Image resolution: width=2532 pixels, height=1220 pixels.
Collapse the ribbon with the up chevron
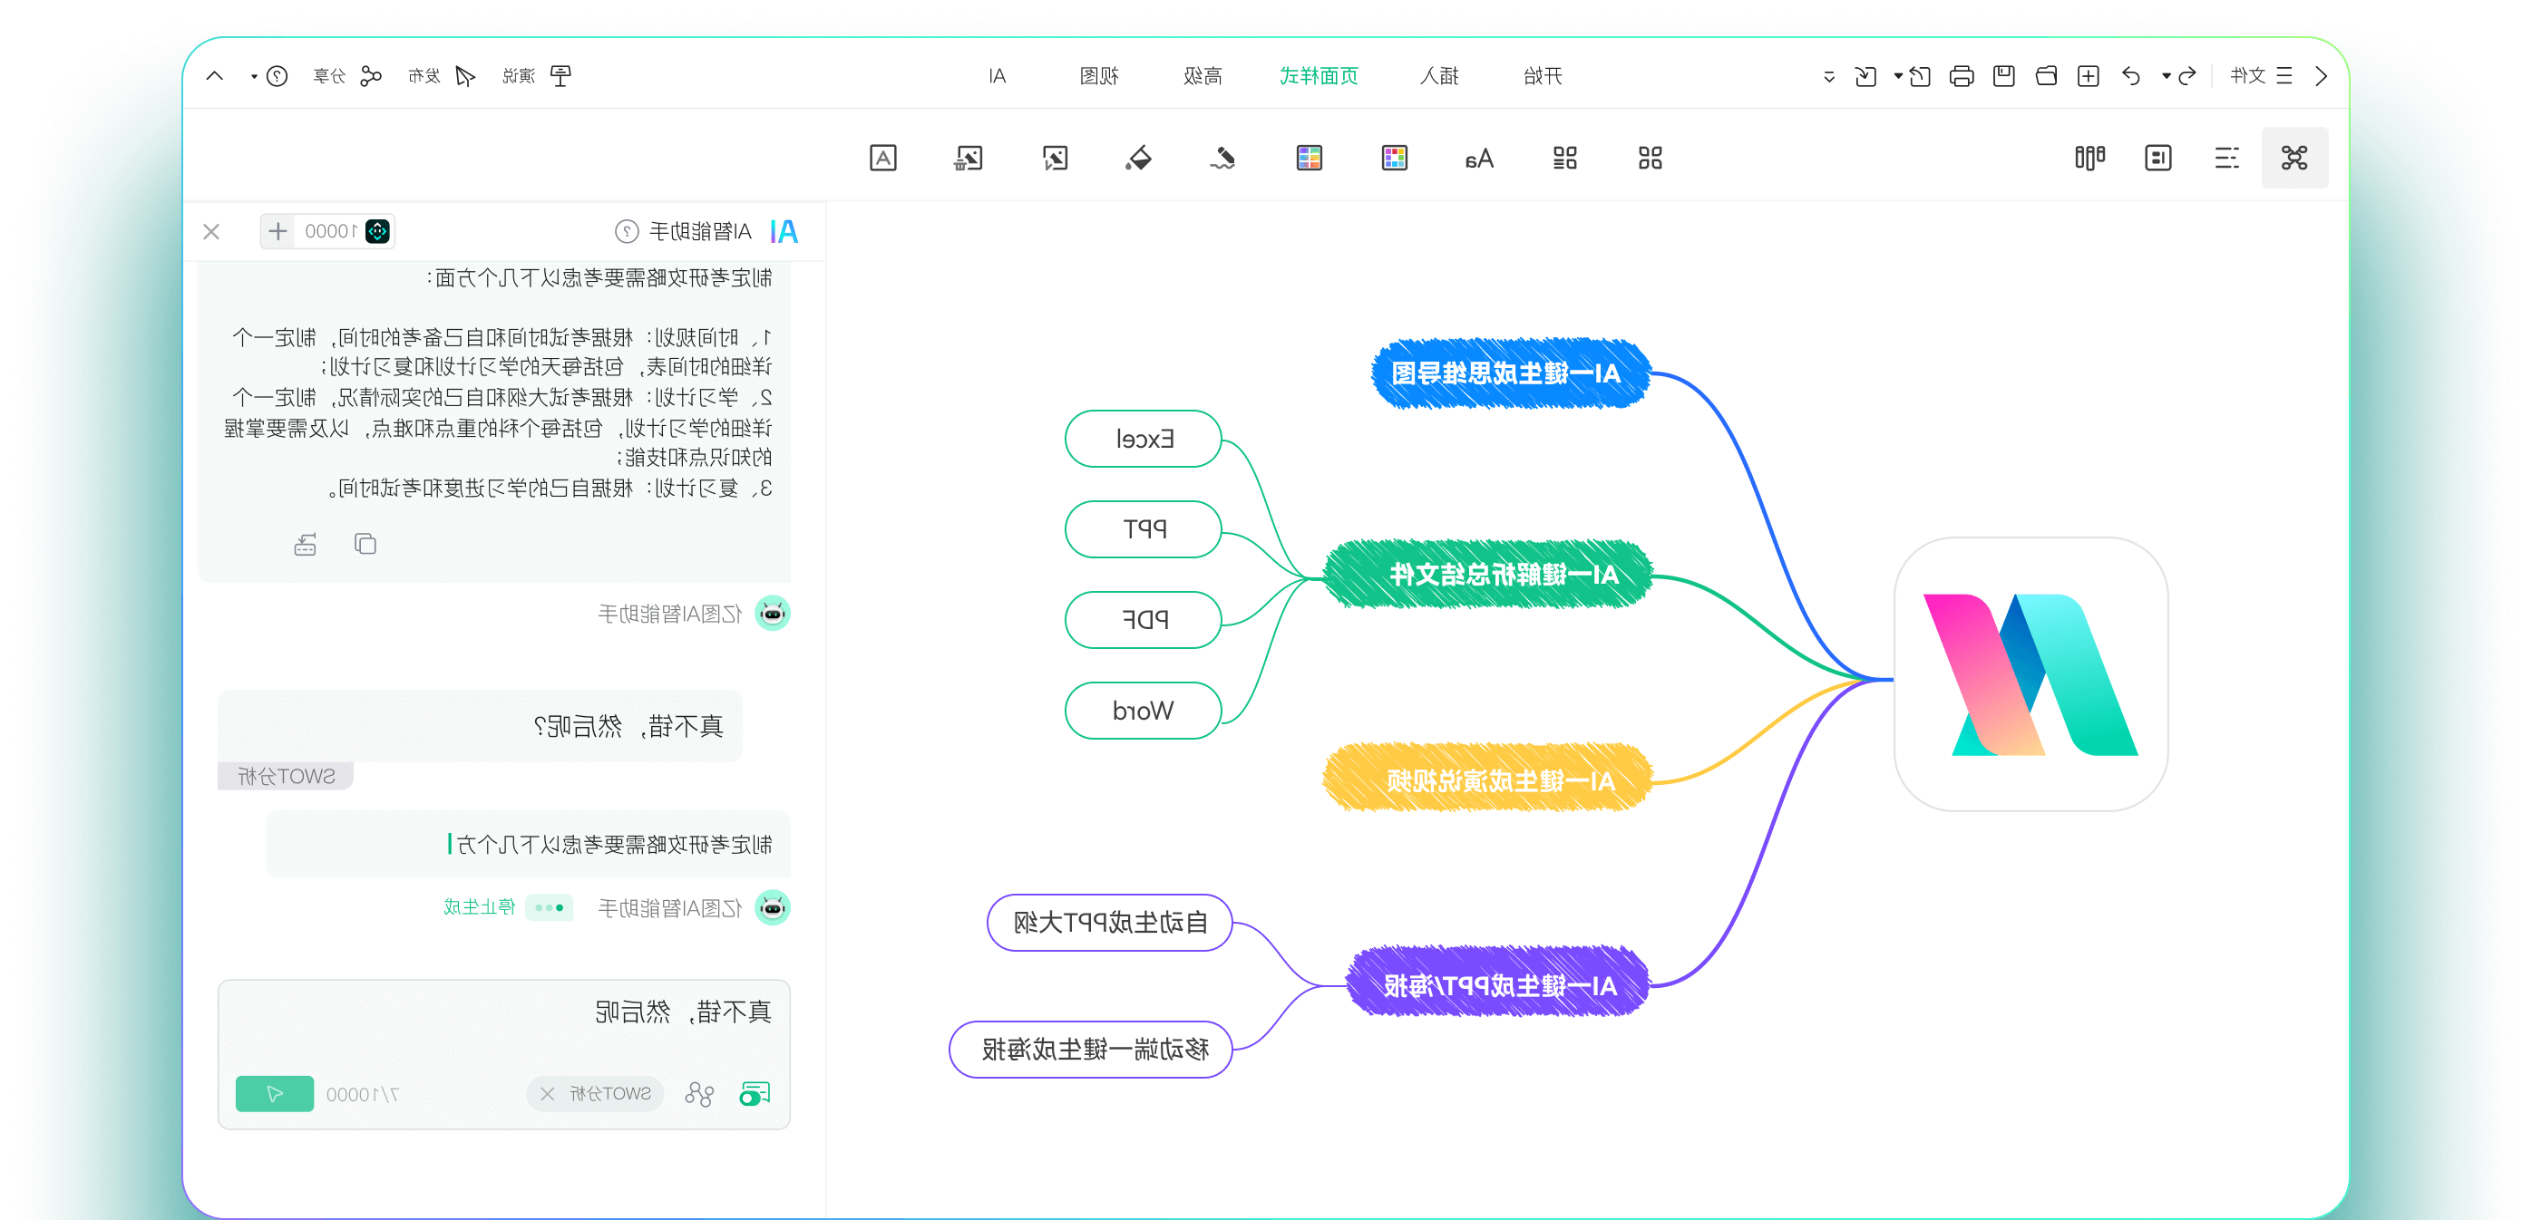click(x=214, y=75)
